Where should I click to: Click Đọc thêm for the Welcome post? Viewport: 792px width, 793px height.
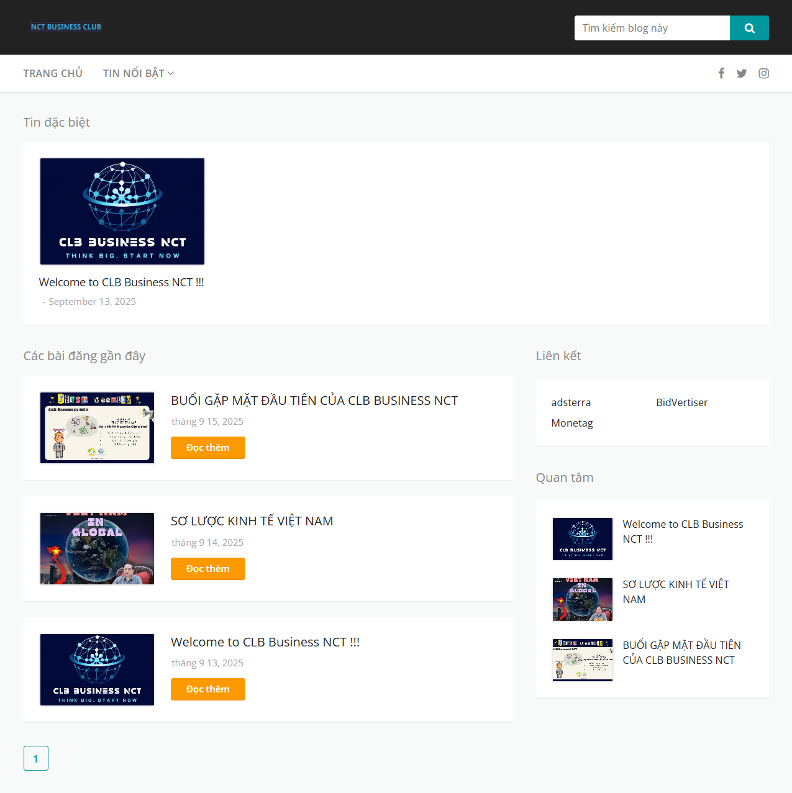207,689
